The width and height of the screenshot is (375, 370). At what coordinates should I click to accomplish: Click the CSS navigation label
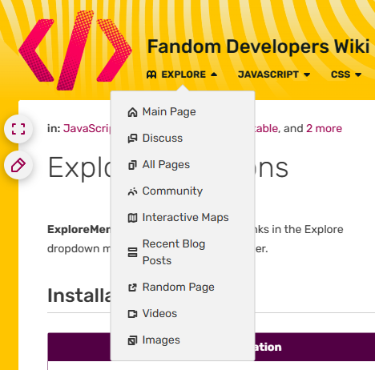tap(341, 74)
